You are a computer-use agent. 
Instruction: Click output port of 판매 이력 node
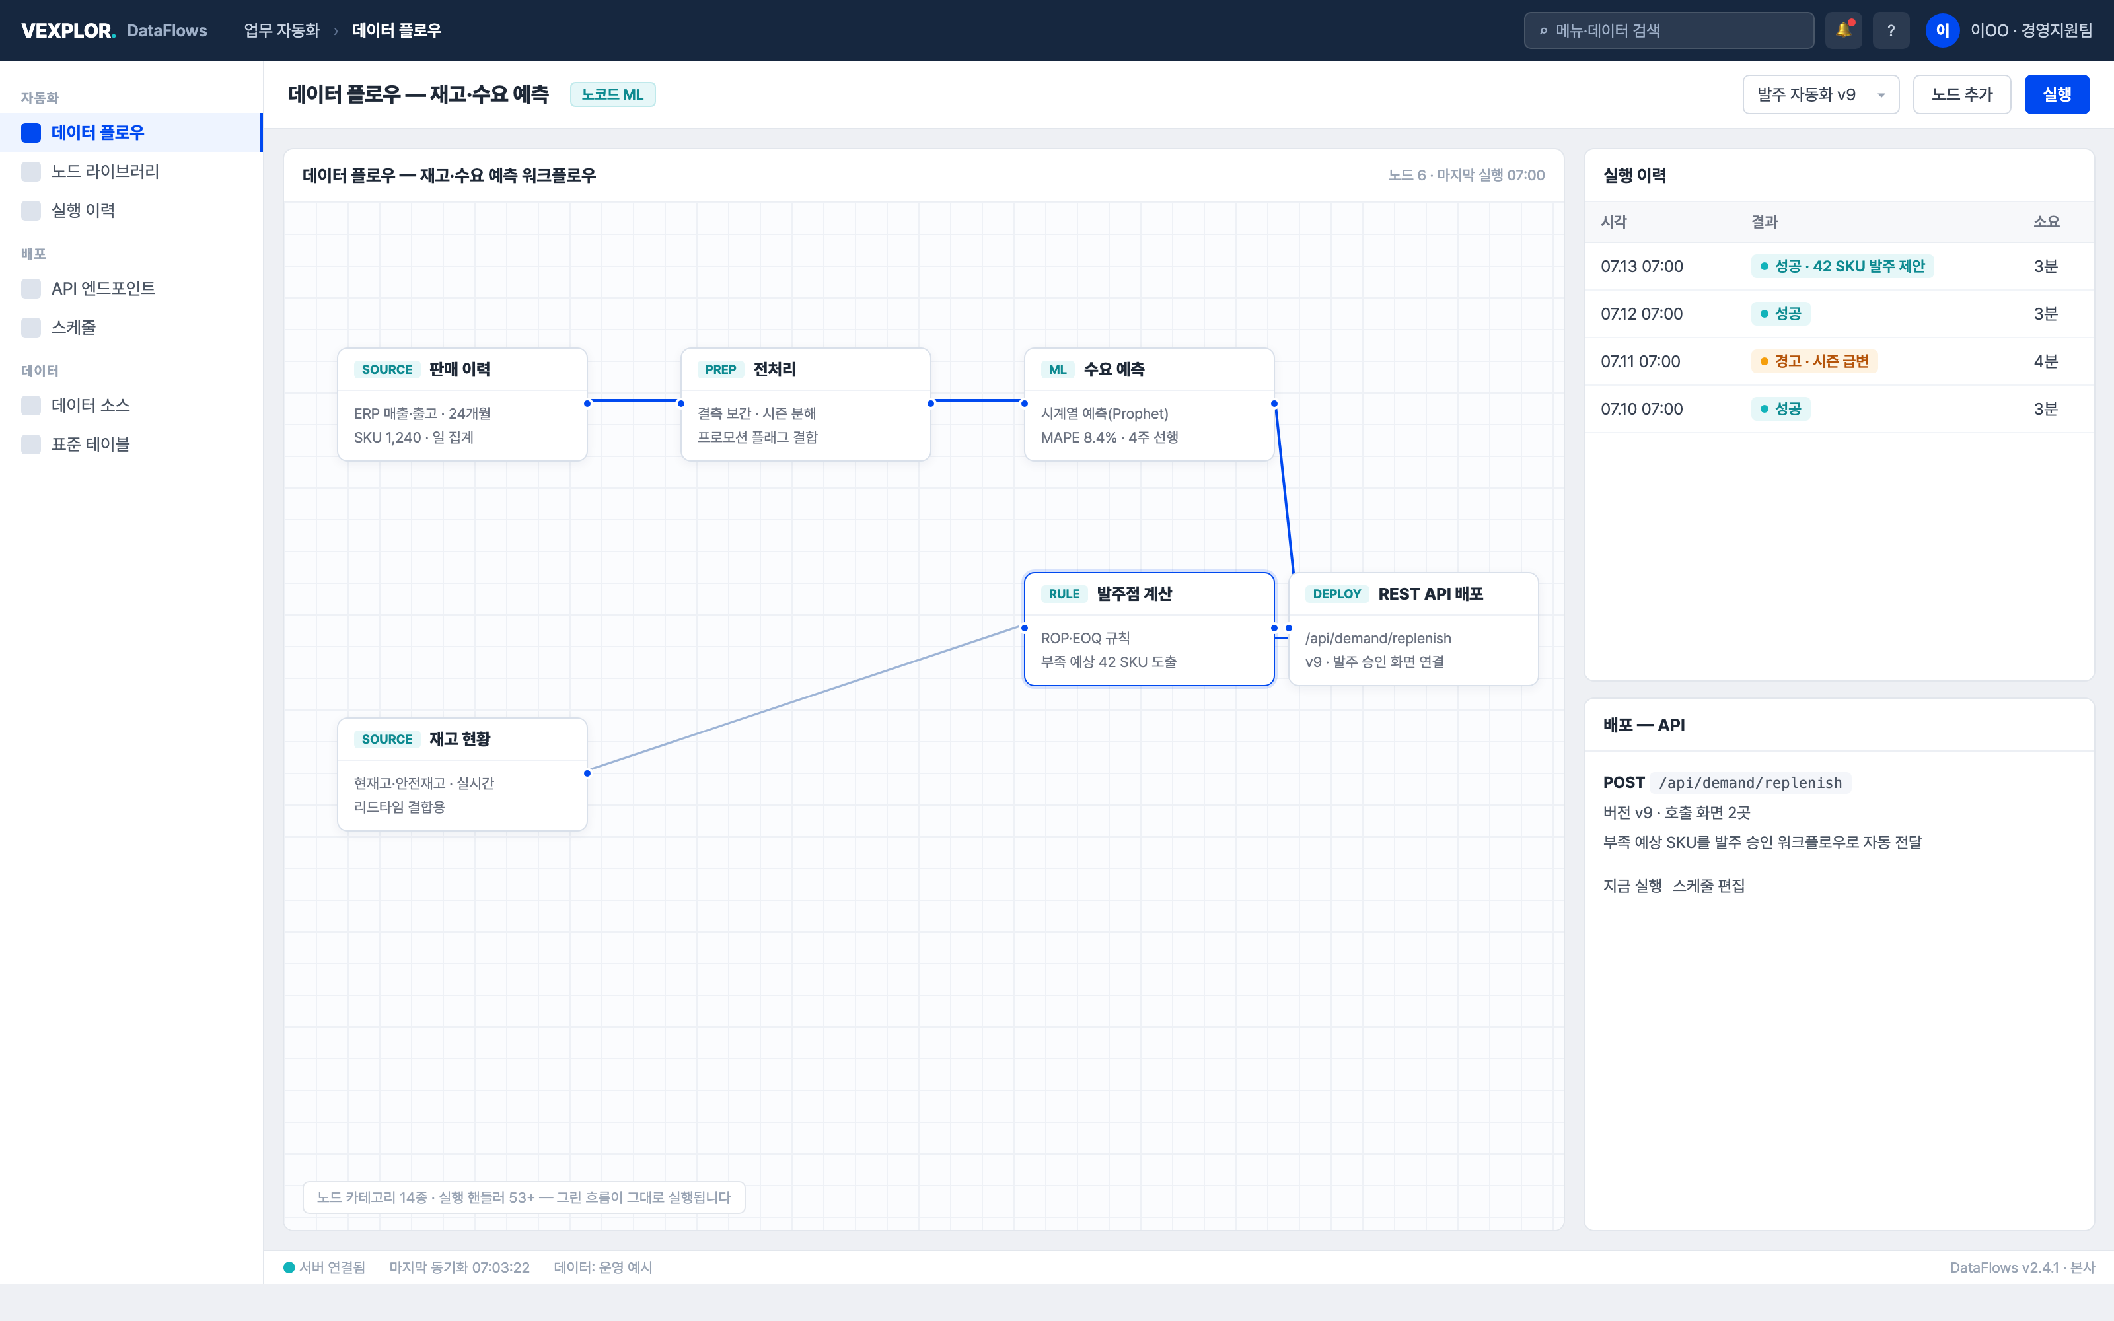587,404
